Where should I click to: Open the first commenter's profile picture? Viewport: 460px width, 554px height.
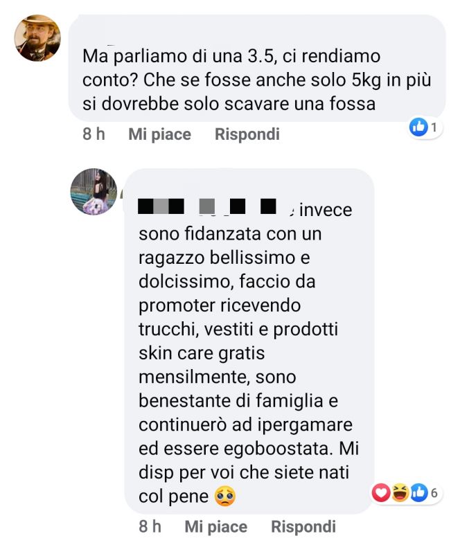(x=37, y=38)
